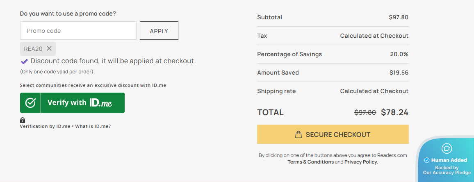Click the circled checkmark icon on ID.me button
The image size is (474, 182).
coord(31,103)
